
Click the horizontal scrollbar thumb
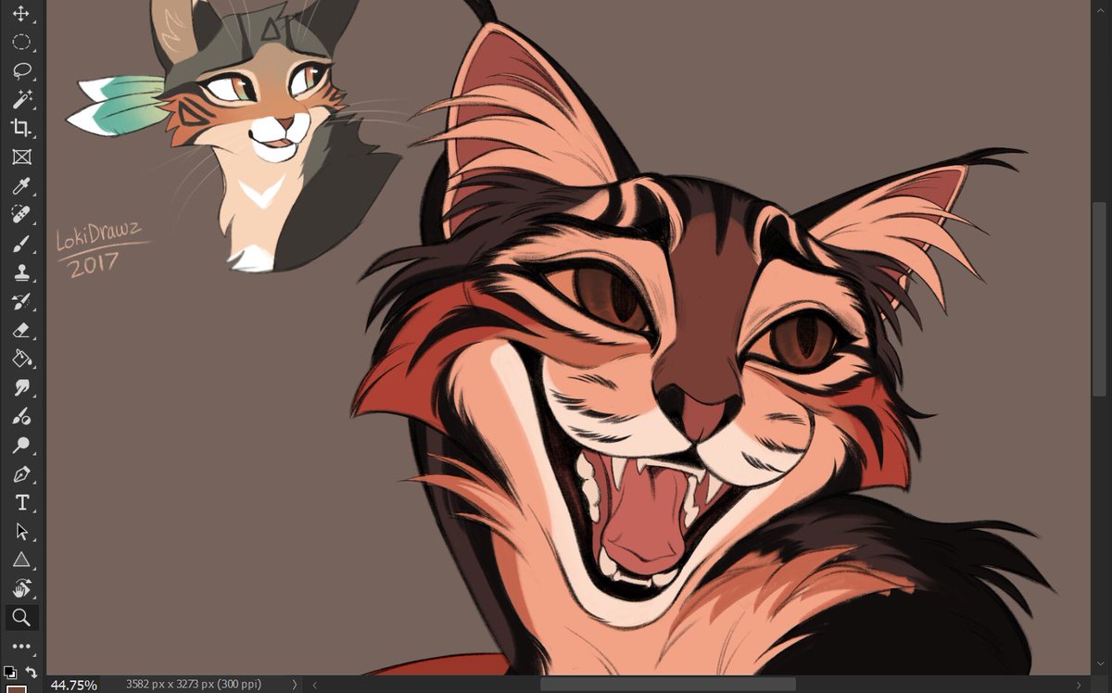pos(667,685)
